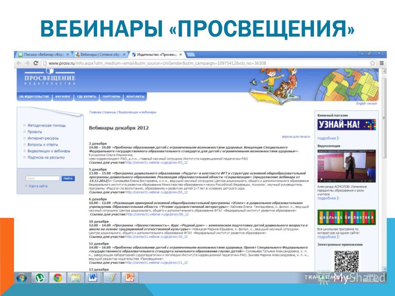Viewport: 395px width, 296px height.
Task: Open Google Chrome from the taskbar
Action: 58,278
